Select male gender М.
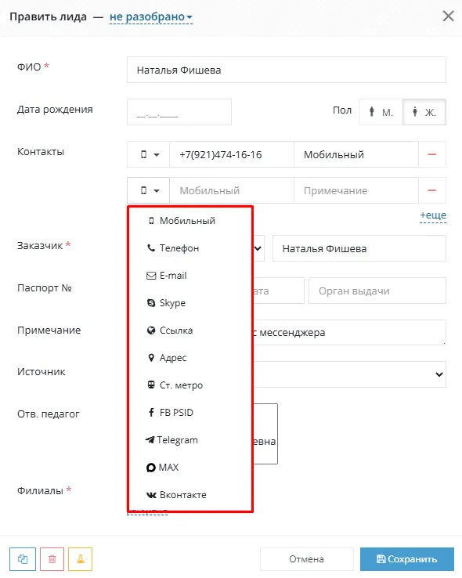The image size is (462, 578). 381,112
